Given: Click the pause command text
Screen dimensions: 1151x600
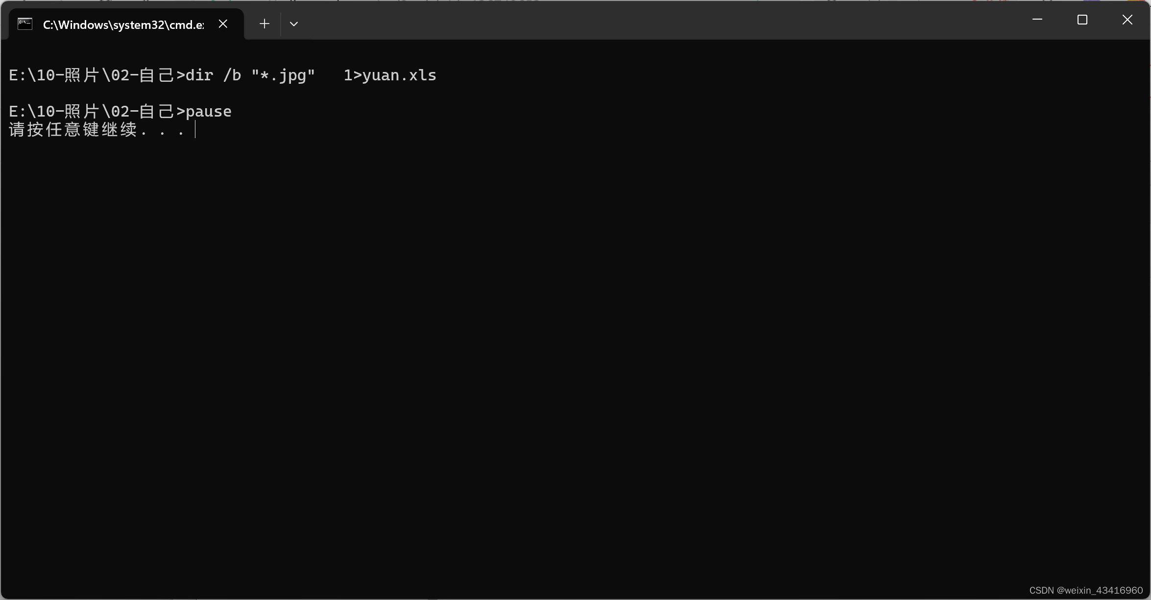Looking at the screenshot, I should [x=209, y=112].
